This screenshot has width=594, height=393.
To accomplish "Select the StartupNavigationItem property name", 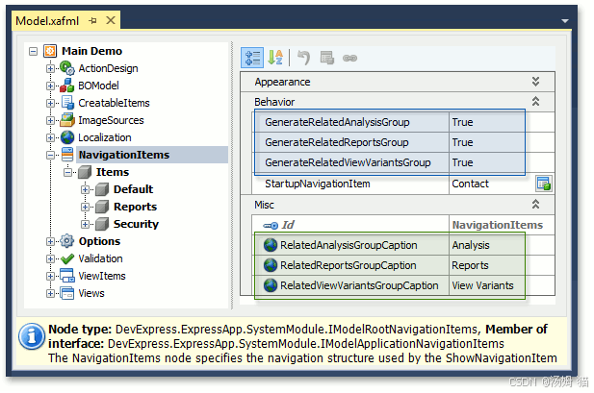I will tap(318, 184).
